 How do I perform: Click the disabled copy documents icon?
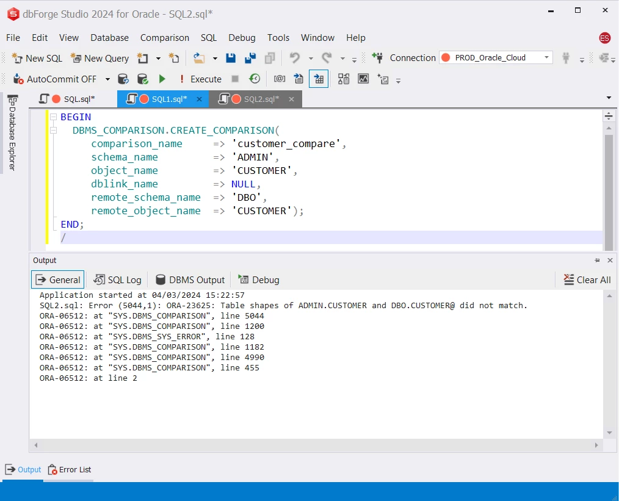point(270,59)
